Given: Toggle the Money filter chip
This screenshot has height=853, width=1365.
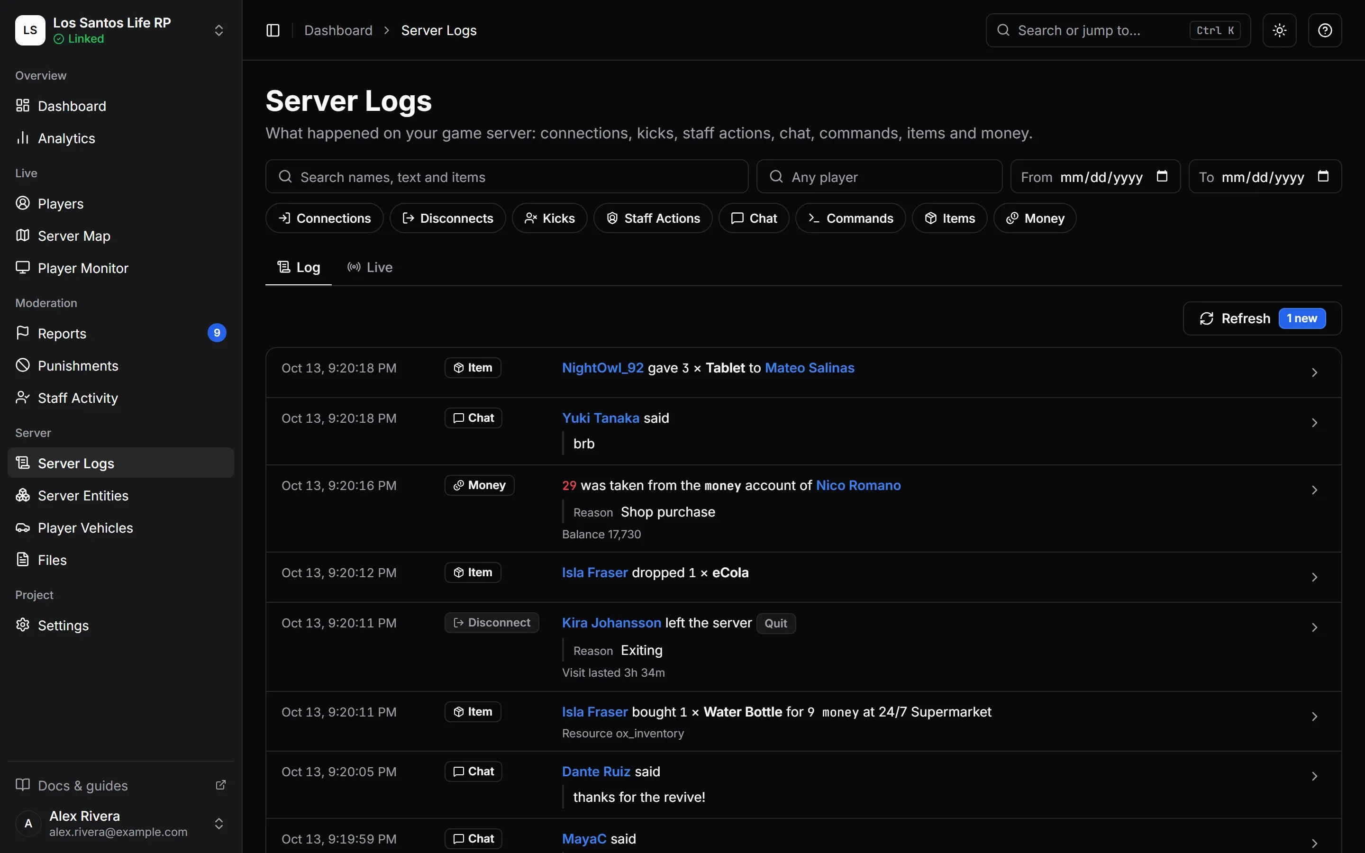Looking at the screenshot, I should coord(1035,218).
